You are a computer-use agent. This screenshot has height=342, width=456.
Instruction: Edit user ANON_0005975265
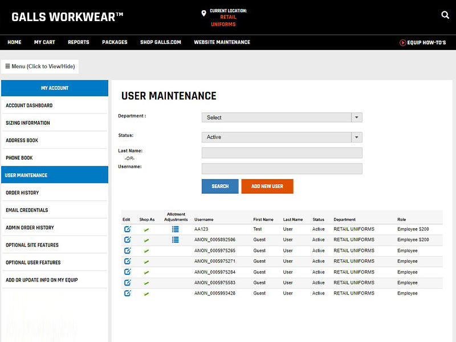coord(127,250)
